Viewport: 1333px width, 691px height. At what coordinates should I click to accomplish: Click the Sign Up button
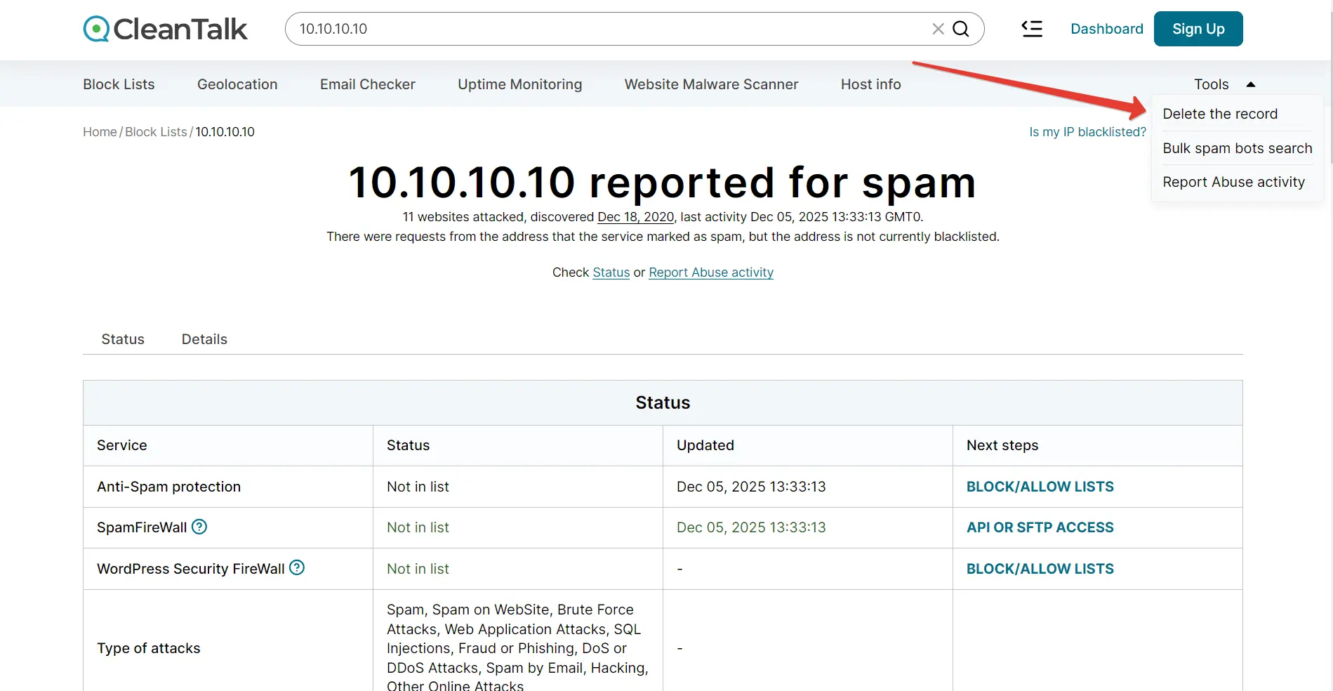1198,29
